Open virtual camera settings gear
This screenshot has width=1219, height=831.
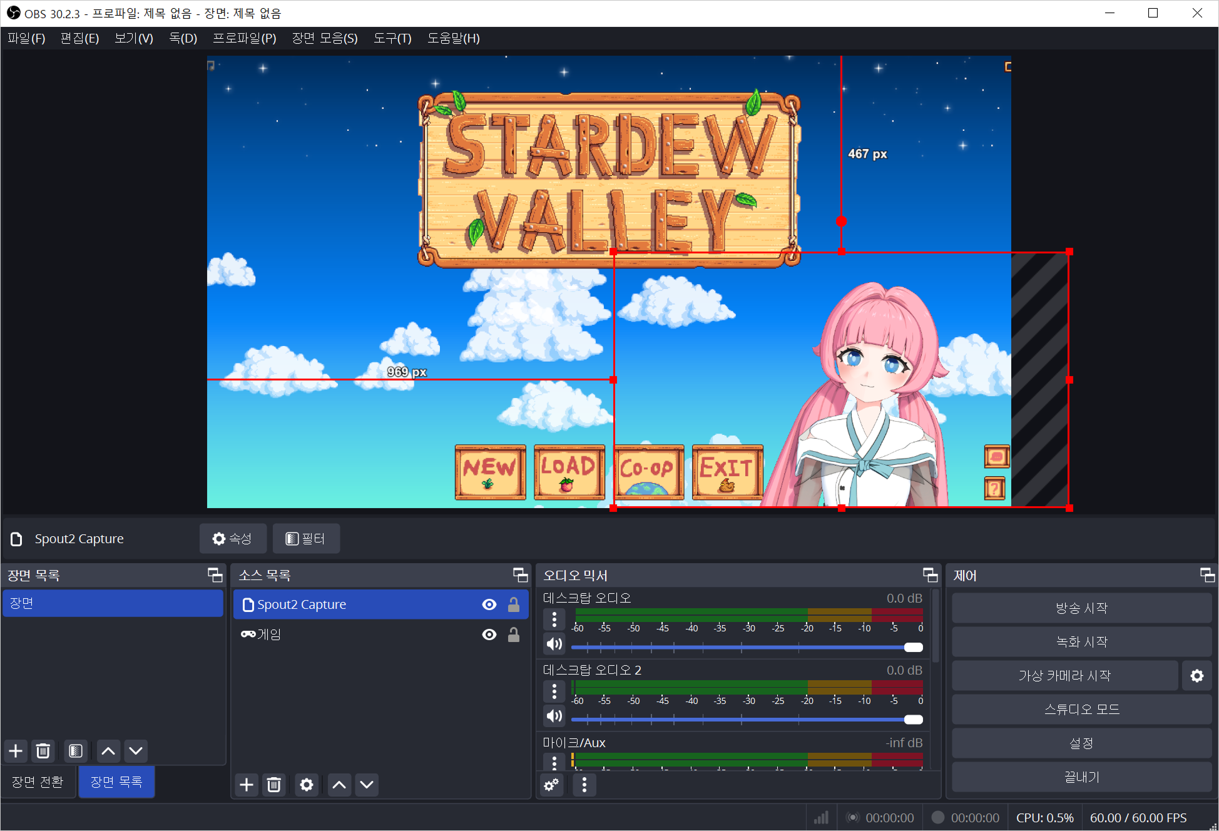tap(1197, 676)
